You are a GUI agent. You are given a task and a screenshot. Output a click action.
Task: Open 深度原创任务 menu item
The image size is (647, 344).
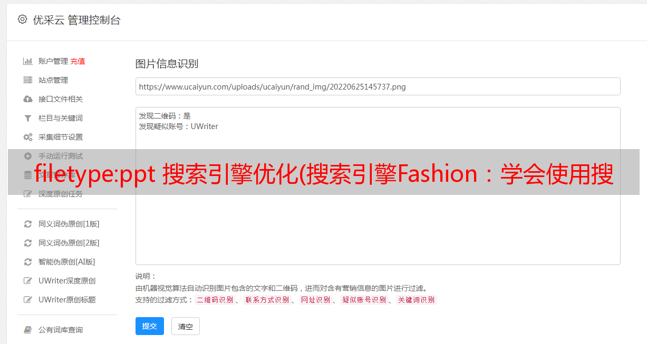[x=61, y=194]
